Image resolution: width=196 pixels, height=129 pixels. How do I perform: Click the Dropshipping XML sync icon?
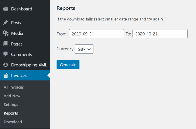(x=5, y=65)
